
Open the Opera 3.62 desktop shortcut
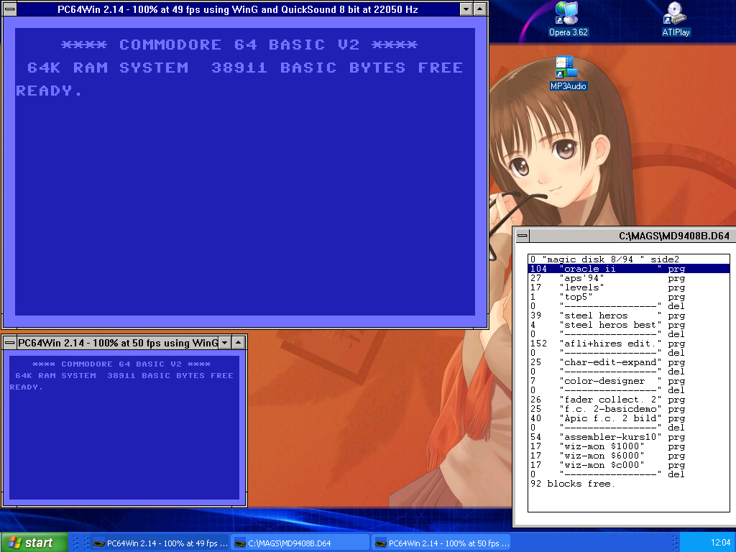[x=568, y=19]
